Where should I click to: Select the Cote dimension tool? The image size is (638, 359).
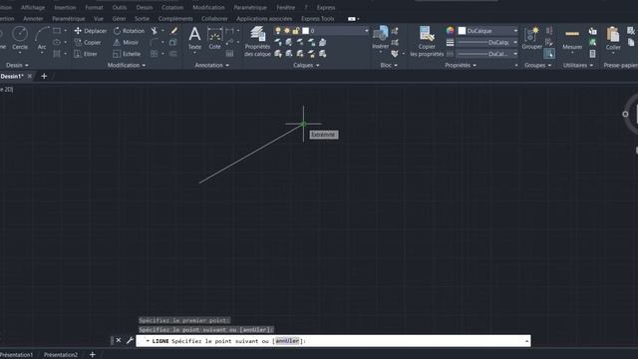click(214, 38)
